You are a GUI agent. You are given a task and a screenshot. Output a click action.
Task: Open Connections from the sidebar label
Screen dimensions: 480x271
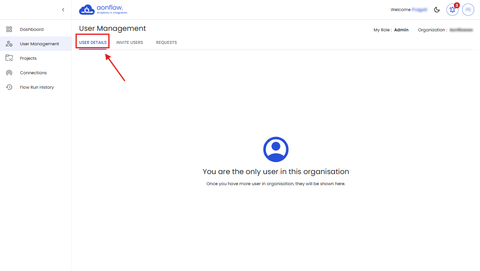33,73
